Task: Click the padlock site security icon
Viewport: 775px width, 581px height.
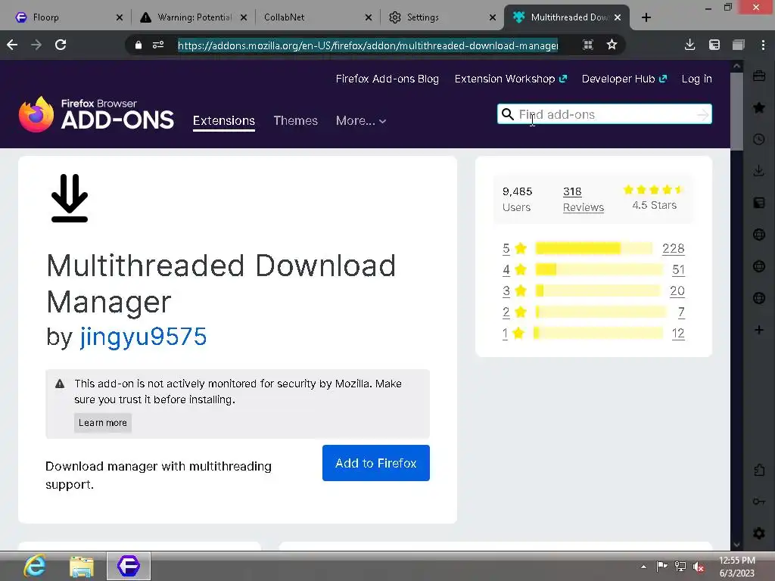Action: (139, 45)
